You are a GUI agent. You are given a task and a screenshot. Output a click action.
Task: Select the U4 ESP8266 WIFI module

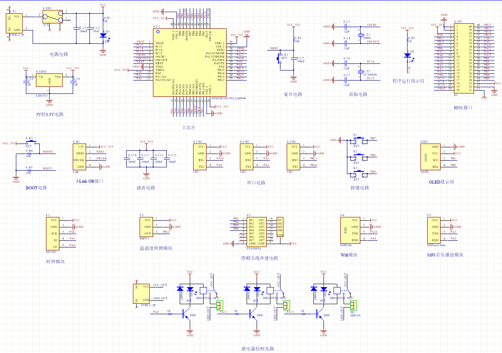tap(350, 230)
